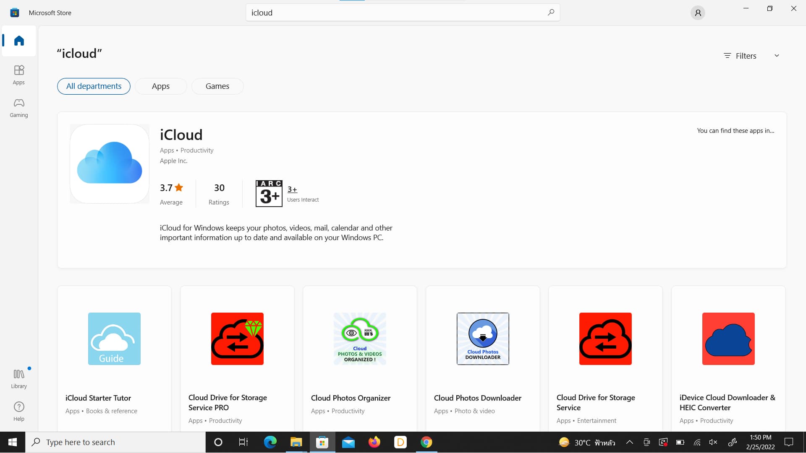Open the Cloud Photos Downloader thumbnail
Image resolution: width=806 pixels, height=453 pixels.
[483, 339]
